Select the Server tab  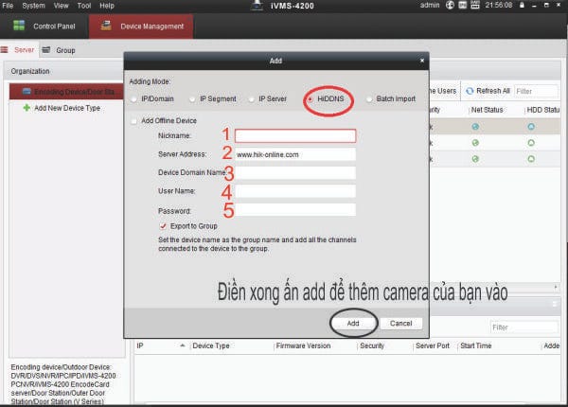point(24,50)
